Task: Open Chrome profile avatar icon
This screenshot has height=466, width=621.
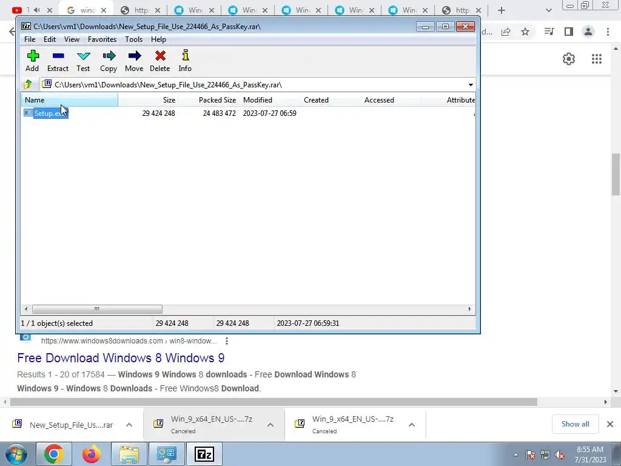Action: 588,32
